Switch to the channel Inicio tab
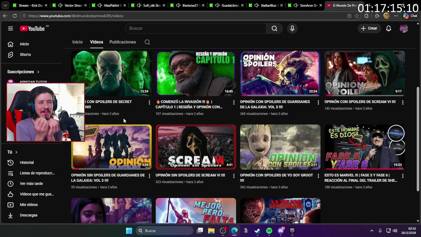This screenshot has height=237, width=421. 77,42
